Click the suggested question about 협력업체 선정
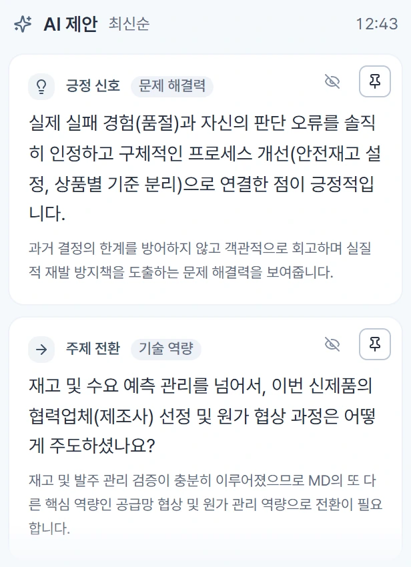This screenshot has height=567, width=411. (x=202, y=416)
